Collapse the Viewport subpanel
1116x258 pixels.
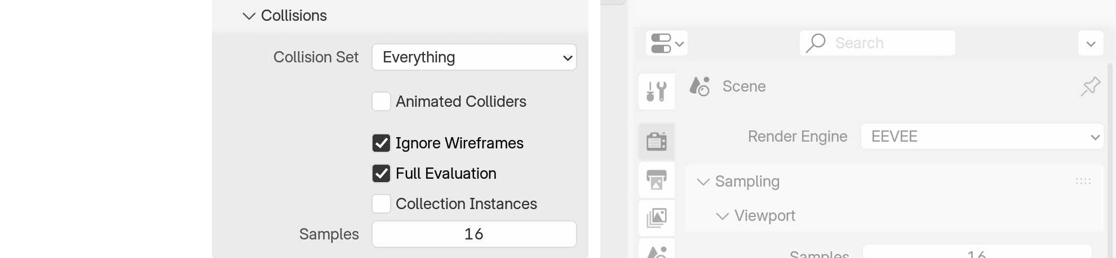pyautogui.click(x=722, y=216)
